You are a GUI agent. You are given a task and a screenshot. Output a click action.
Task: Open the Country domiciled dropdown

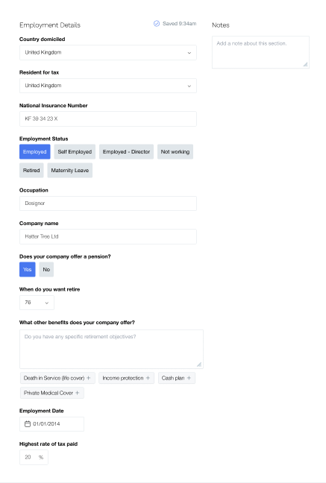click(x=108, y=53)
